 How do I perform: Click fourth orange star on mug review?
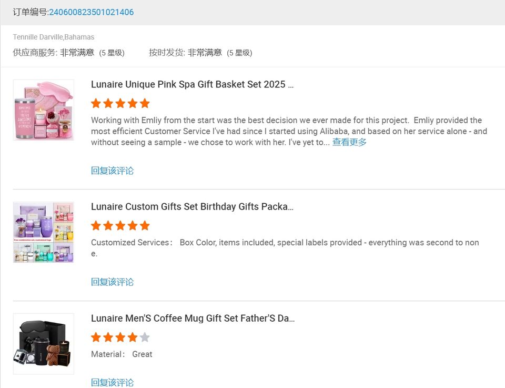(x=133, y=337)
